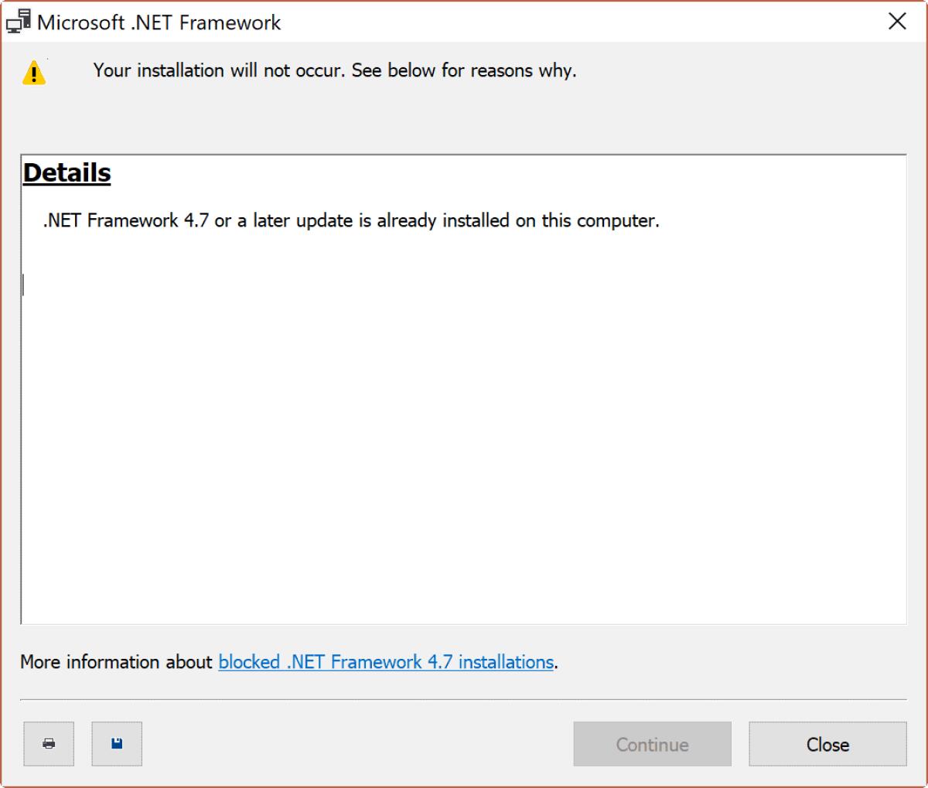The image size is (928, 788).
Task: Select the Details heading
Action: [66, 172]
